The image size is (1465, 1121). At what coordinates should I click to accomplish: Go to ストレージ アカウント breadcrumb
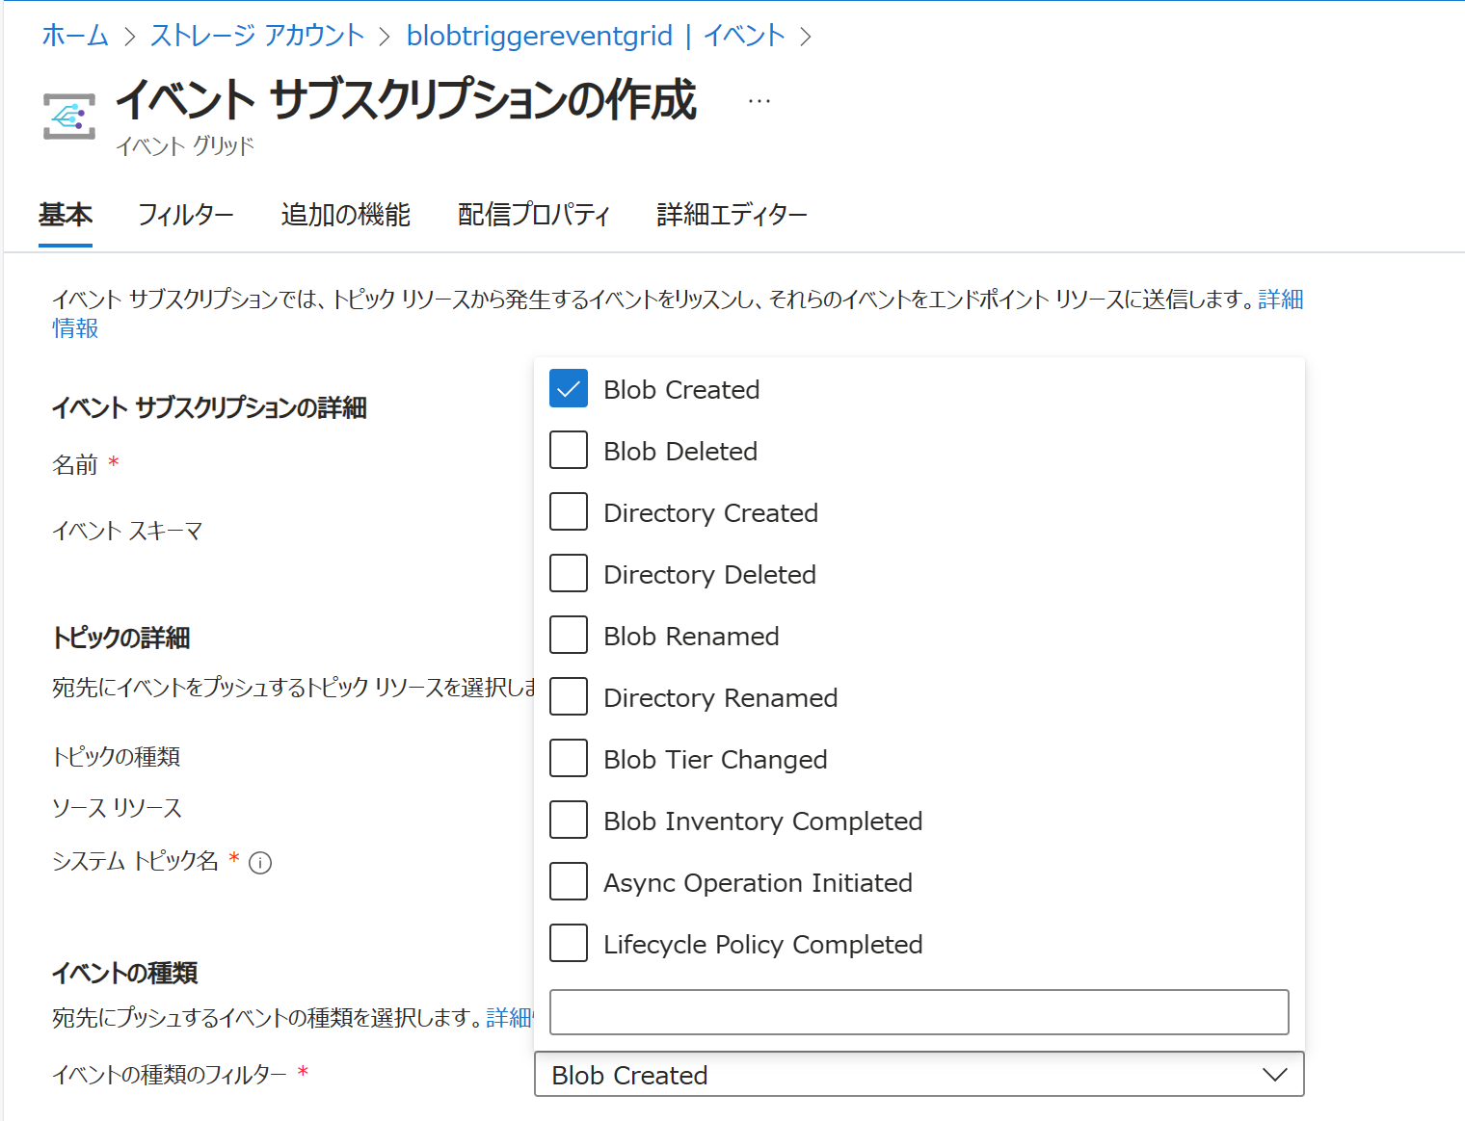(257, 36)
